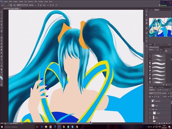Open the Janela menu
Image resolution: width=172 pixels, height=129 pixels.
[x=46, y=1]
